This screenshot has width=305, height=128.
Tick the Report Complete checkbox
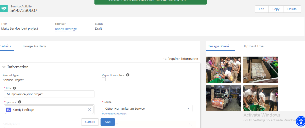104,79
